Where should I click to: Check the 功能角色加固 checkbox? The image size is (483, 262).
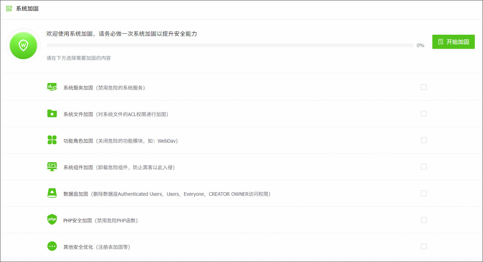(423, 140)
